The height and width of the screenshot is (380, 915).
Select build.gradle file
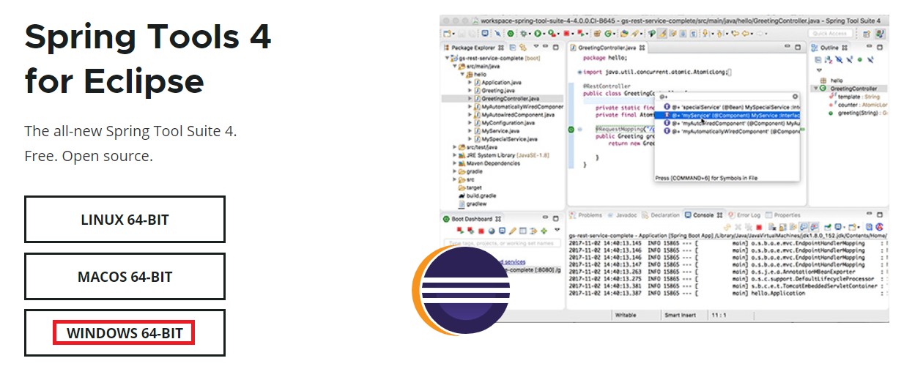point(476,195)
